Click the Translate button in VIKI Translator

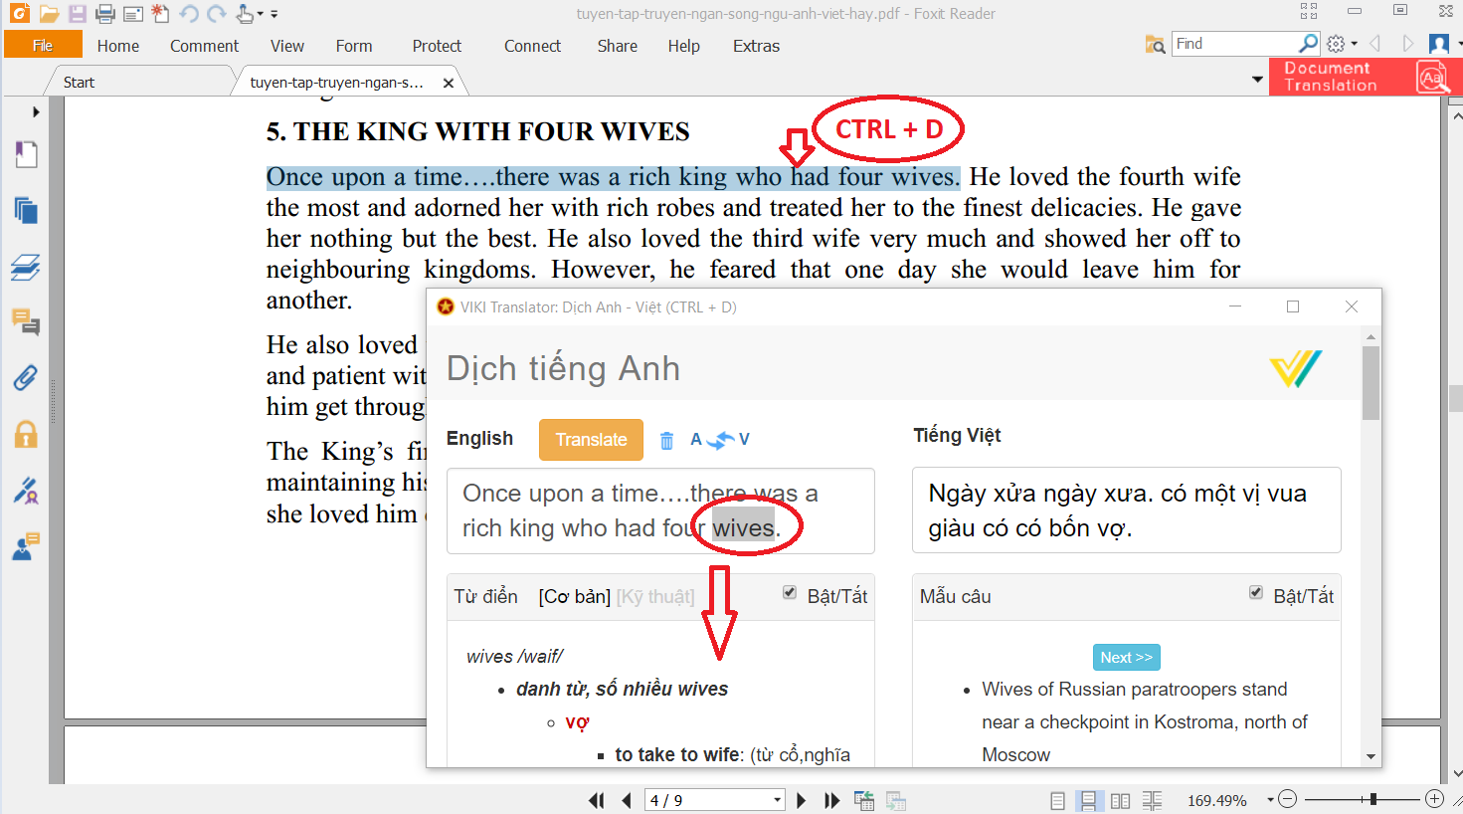(591, 439)
